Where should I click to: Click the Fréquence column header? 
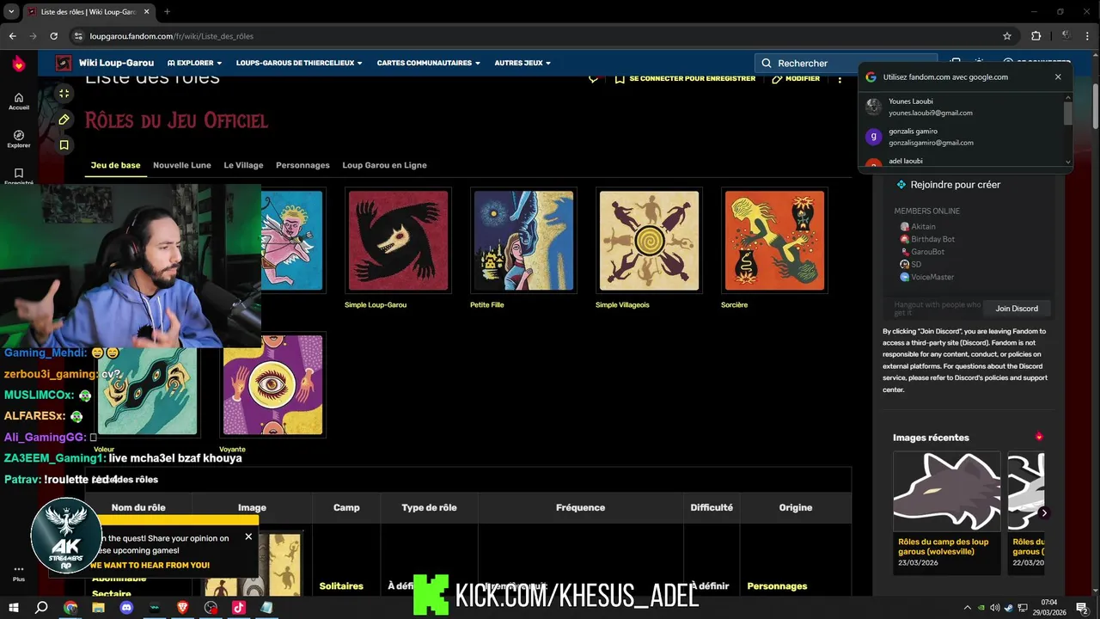580,507
